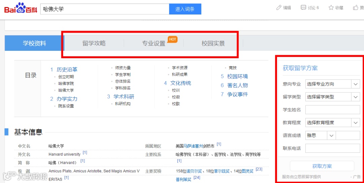This screenshot has width=364, height=183.
Task: Open the 菲尔兹奖 link
Action: pos(222,171)
